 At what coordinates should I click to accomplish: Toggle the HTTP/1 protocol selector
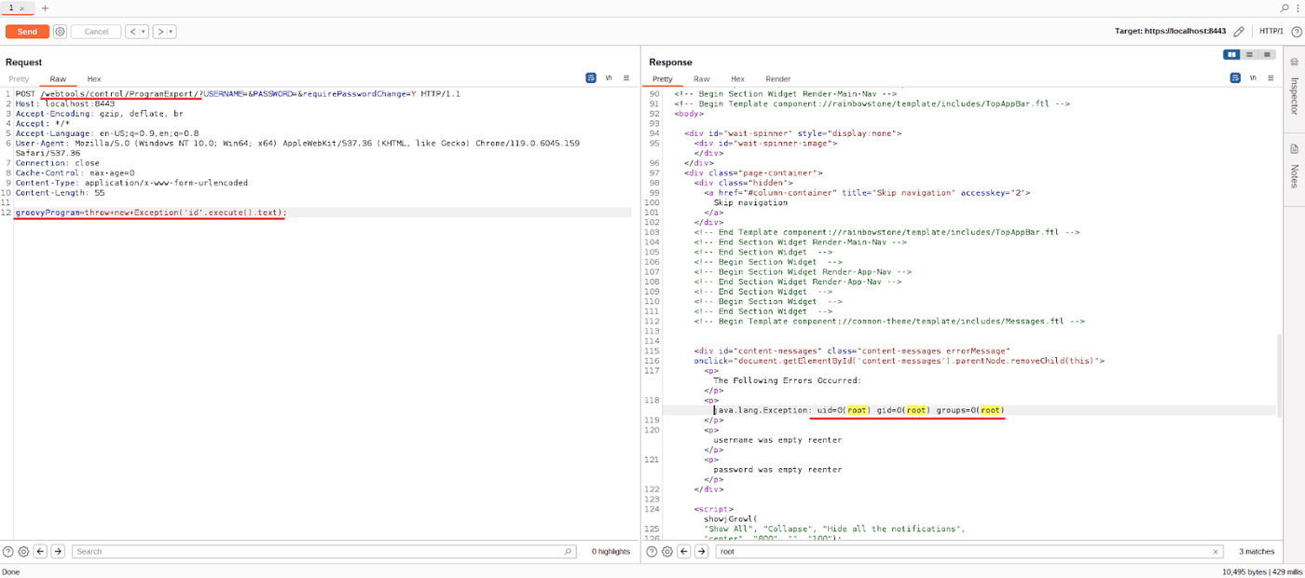point(1271,32)
